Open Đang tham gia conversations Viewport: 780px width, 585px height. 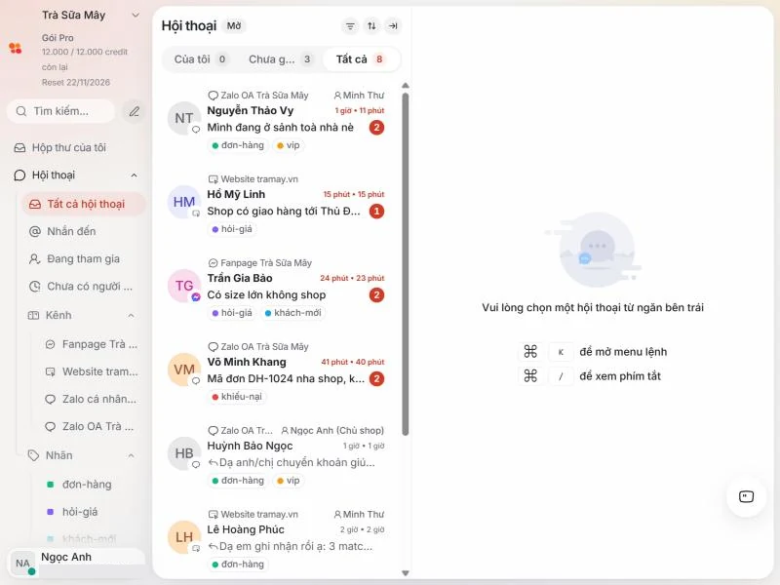(84, 258)
